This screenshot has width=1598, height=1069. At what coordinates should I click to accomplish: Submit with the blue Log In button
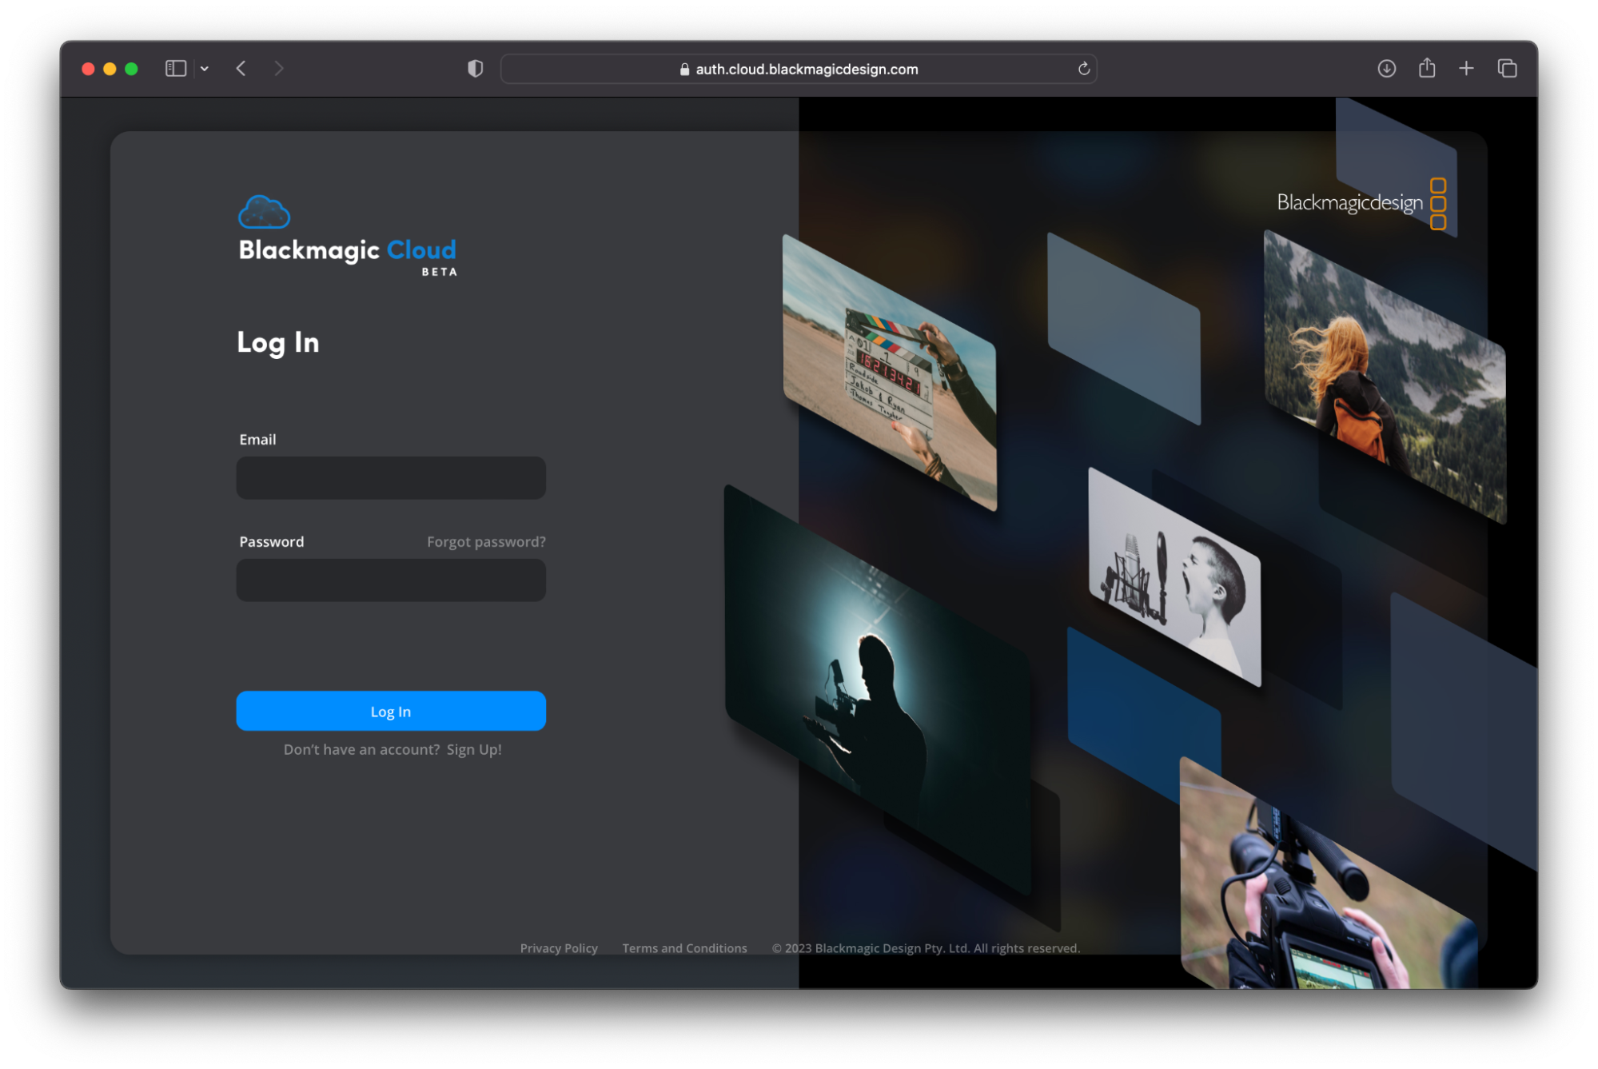click(391, 711)
